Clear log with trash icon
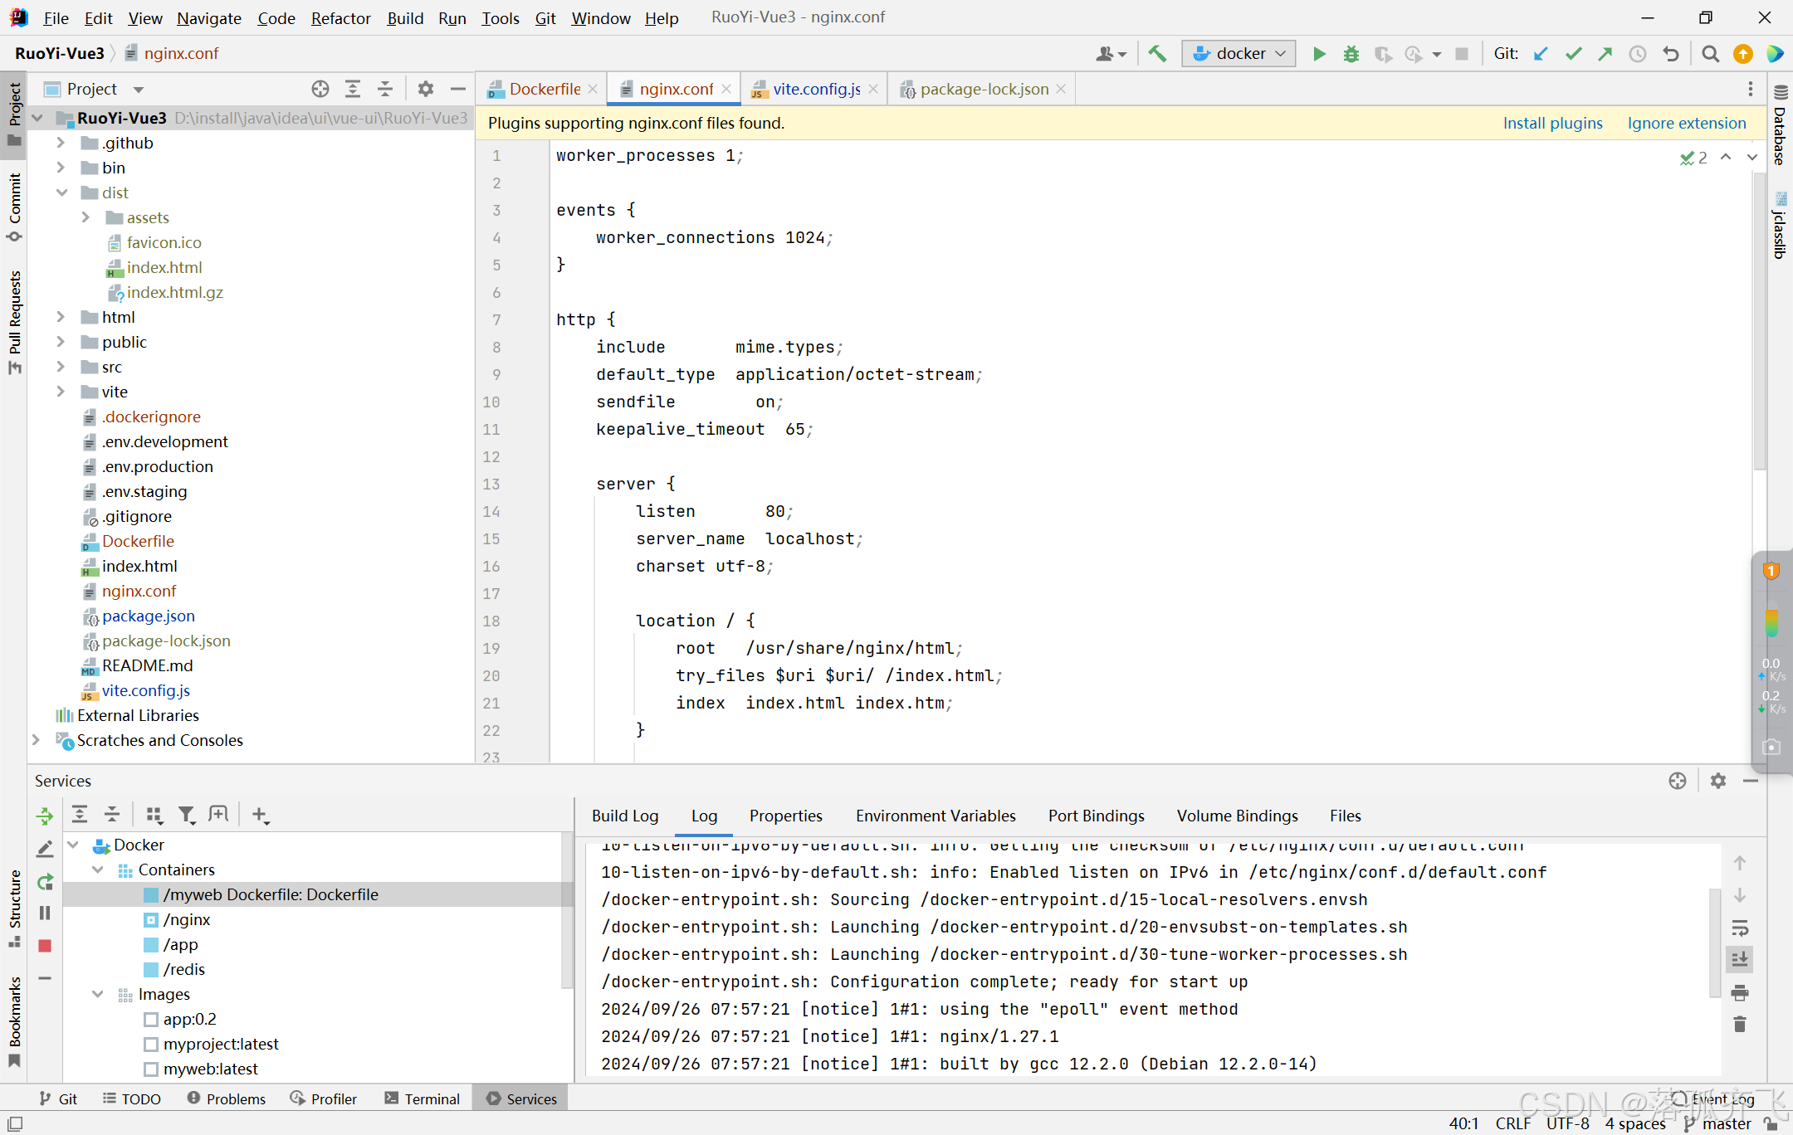 click(1740, 1025)
